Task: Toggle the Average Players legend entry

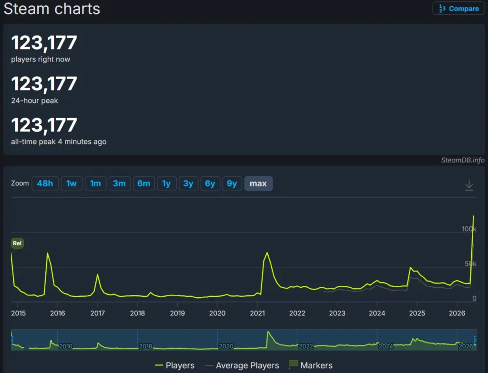Action: 242,365
